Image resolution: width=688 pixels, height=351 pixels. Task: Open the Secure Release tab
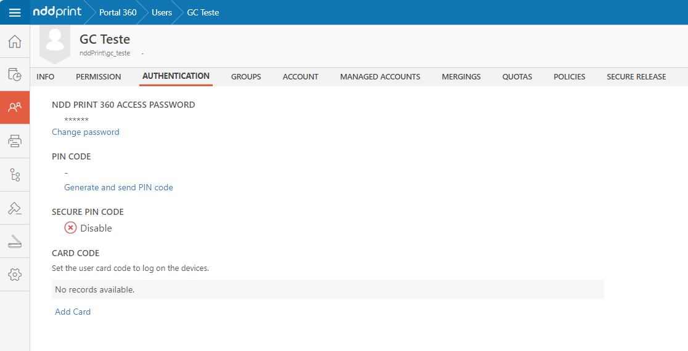(x=636, y=77)
